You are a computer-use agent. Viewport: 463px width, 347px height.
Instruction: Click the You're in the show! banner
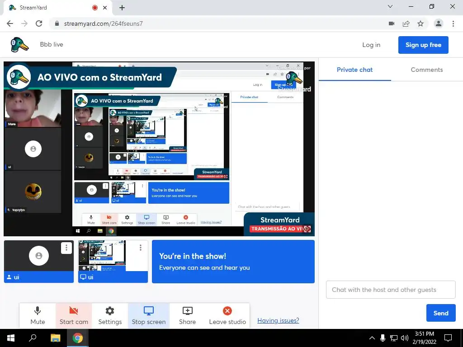point(233,262)
